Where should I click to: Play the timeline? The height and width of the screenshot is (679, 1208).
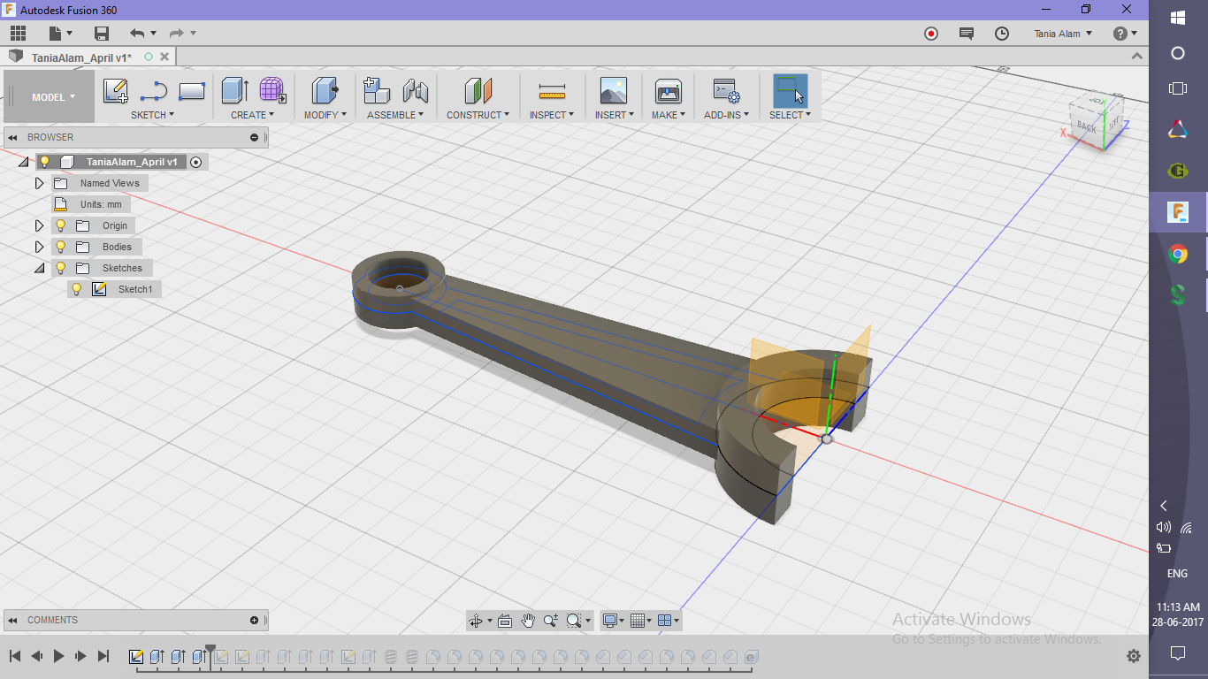click(x=59, y=656)
